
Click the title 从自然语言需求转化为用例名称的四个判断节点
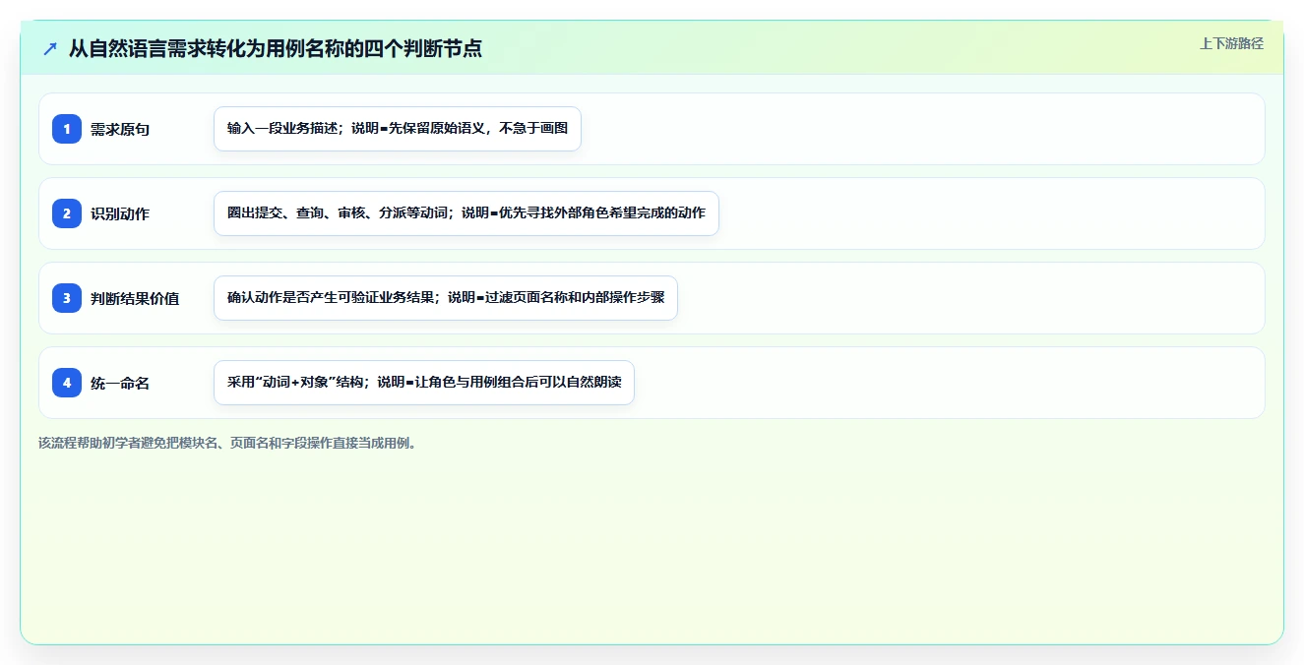[x=276, y=48]
